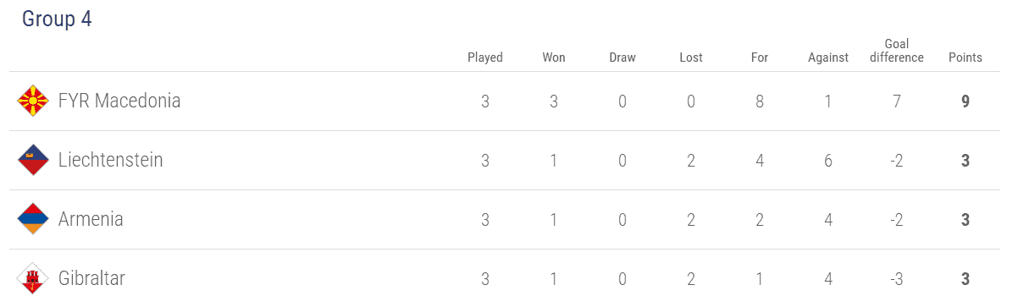The width and height of the screenshot is (1018, 307).
Task: Click the Against column header
Action: pos(828,58)
